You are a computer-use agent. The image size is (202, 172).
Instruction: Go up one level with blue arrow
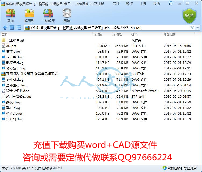5,28
